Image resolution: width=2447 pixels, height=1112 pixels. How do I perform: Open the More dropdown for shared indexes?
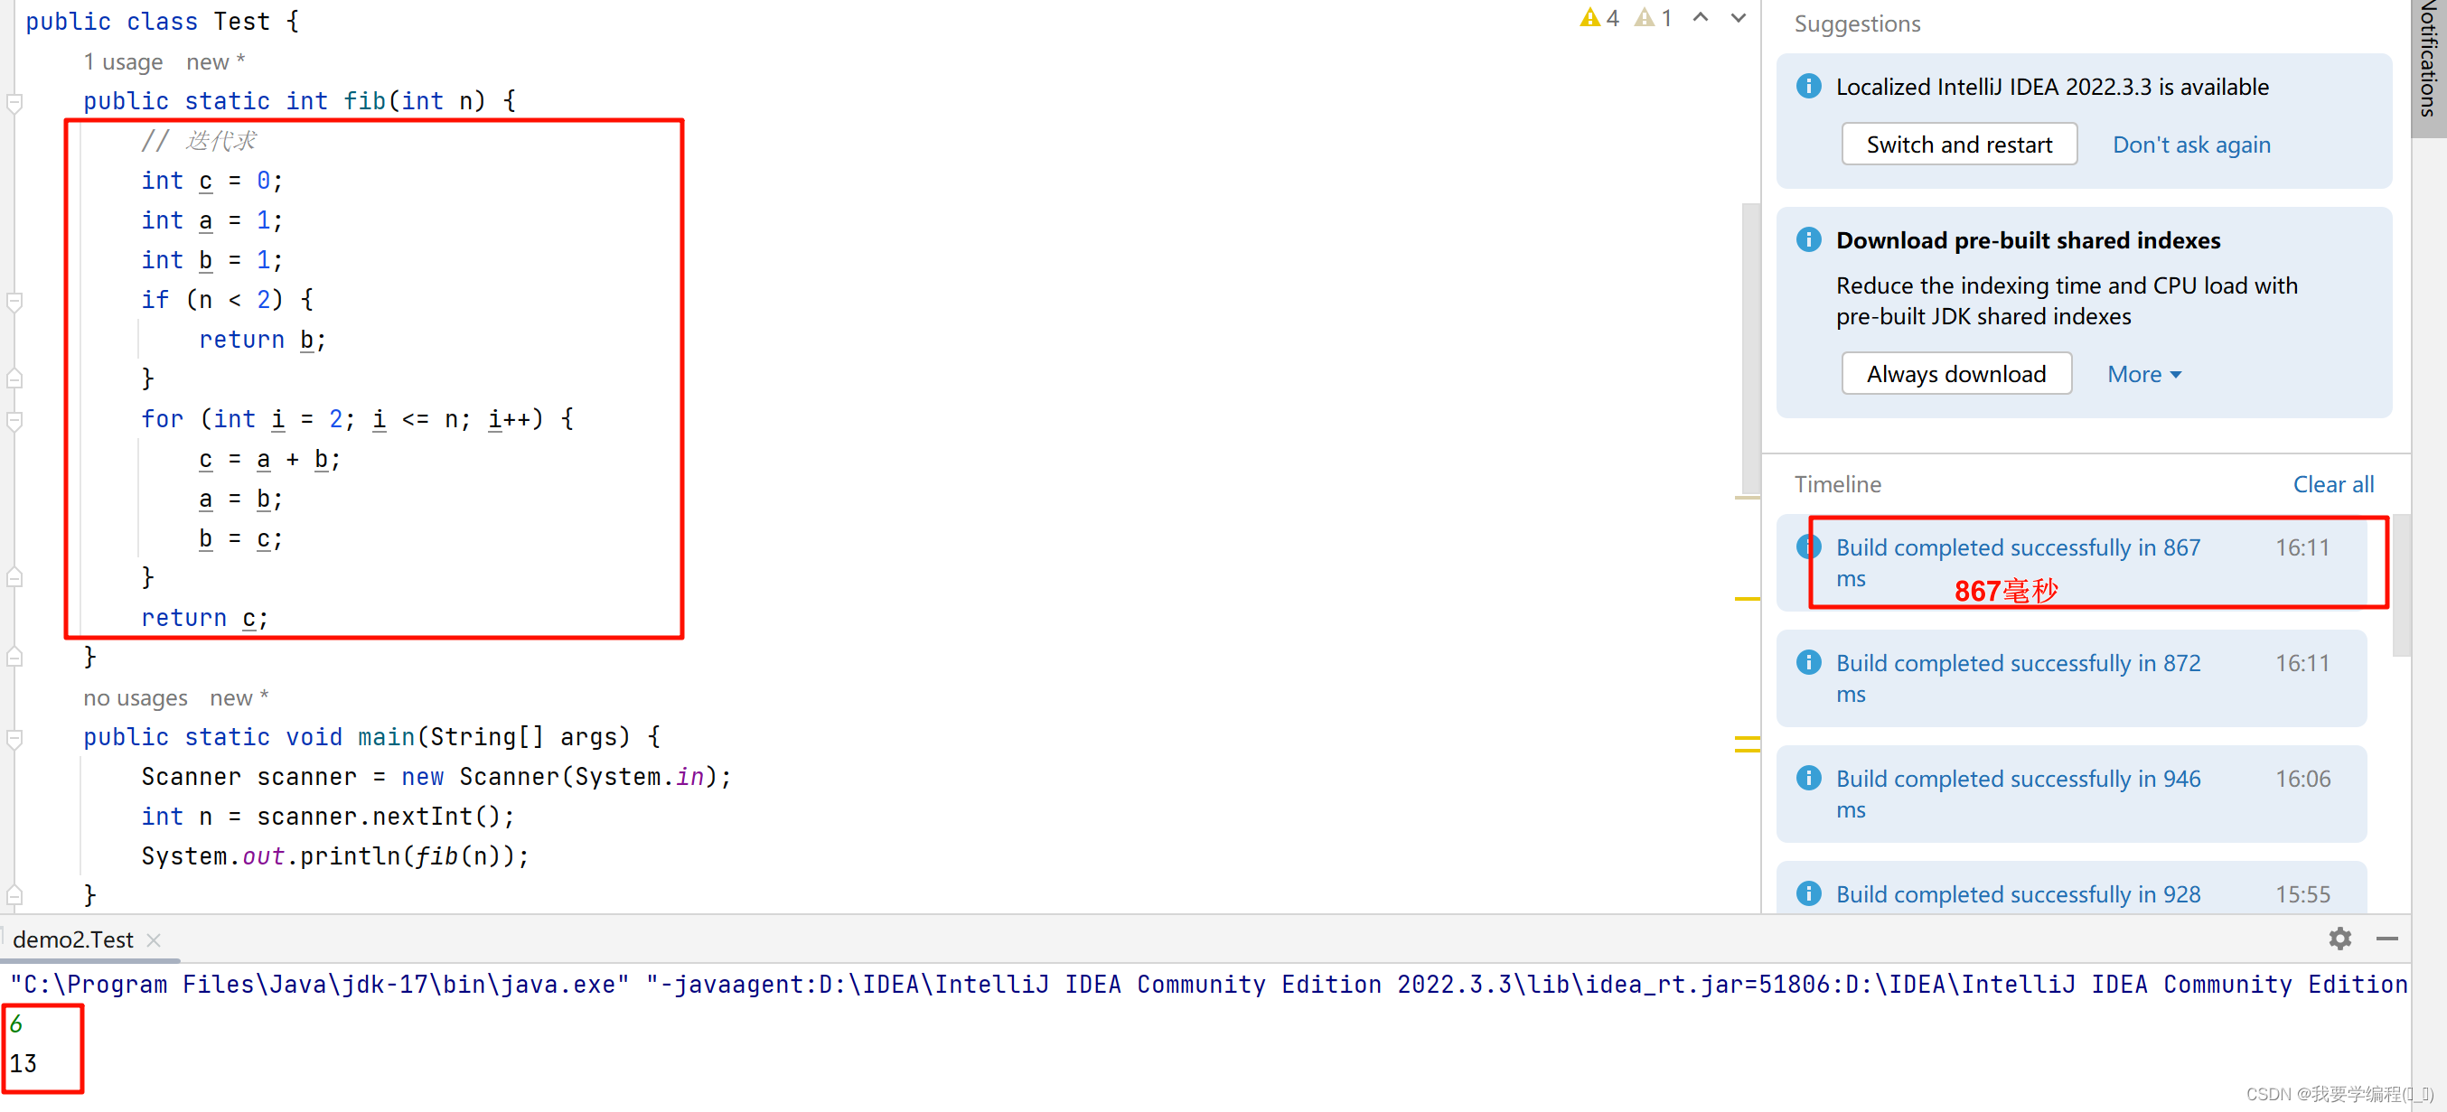tap(2144, 374)
